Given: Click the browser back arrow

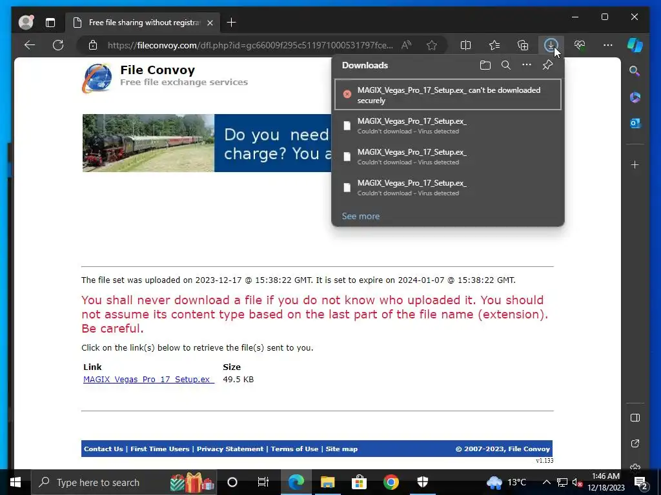Looking at the screenshot, I should (30, 45).
